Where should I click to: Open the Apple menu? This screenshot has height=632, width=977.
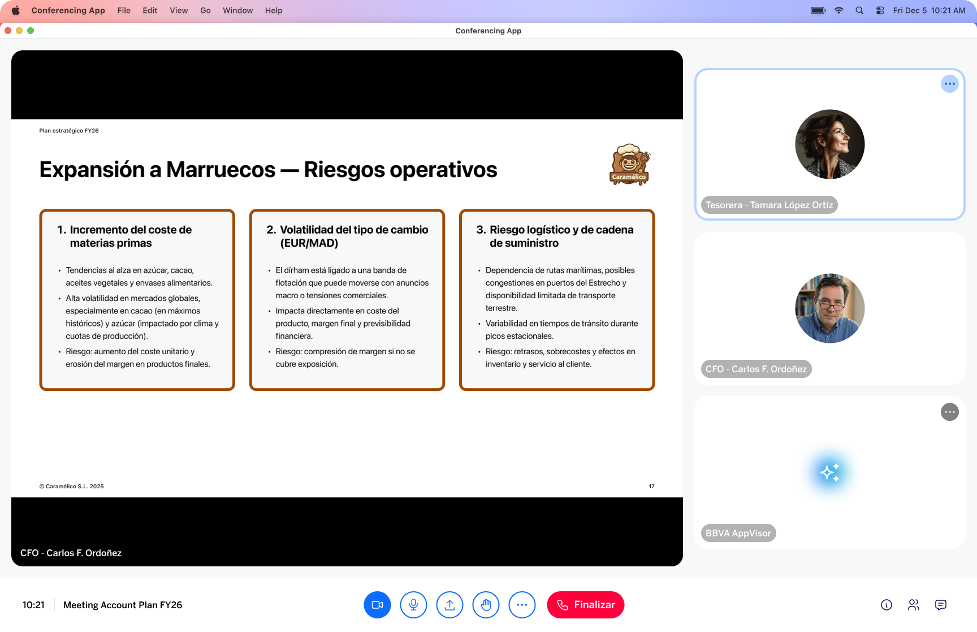pos(15,10)
